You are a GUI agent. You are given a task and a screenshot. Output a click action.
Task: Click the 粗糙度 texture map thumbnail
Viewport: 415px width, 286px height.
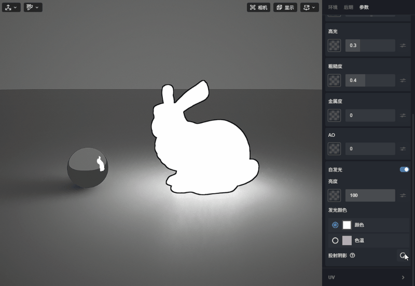coord(334,80)
